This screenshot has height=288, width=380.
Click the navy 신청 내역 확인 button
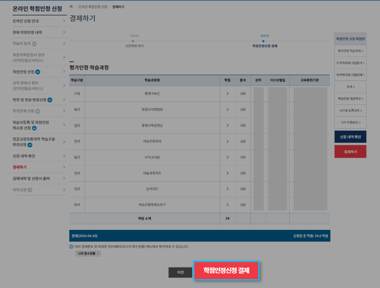(350, 136)
